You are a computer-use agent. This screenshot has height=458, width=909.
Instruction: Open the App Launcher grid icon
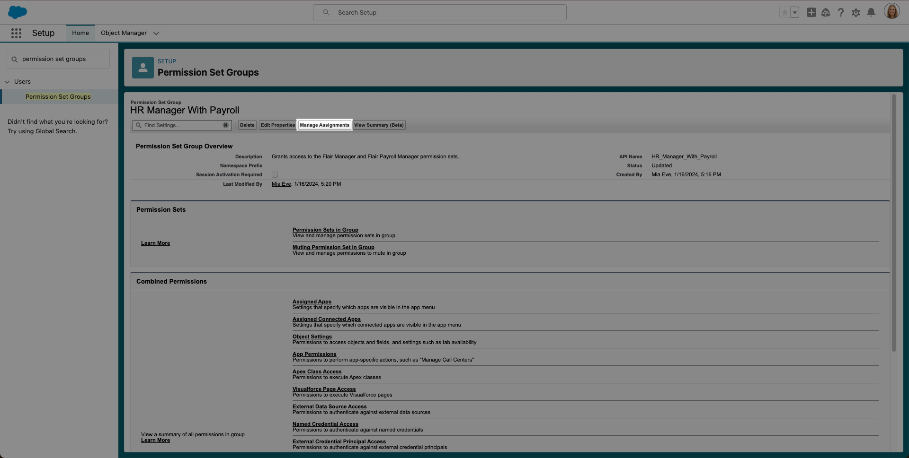pos(16,33)
